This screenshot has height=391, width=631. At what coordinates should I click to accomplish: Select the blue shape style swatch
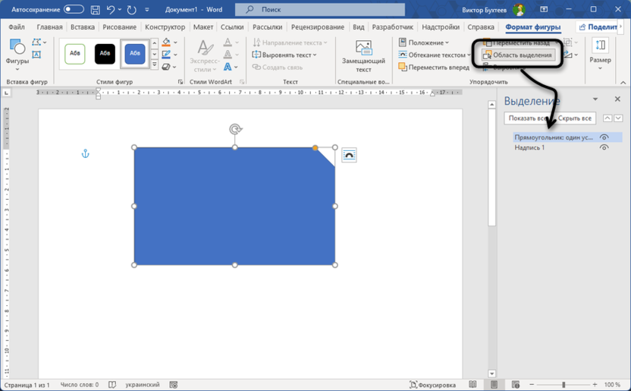pos(135,54)
